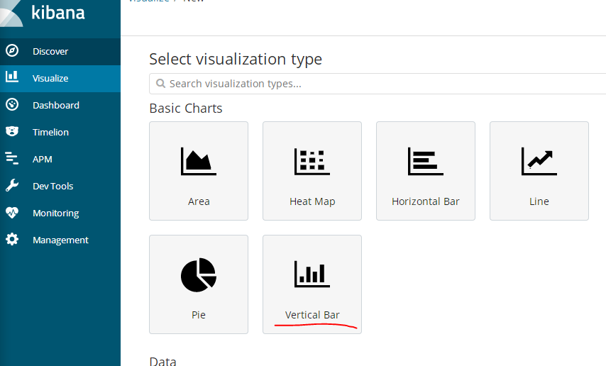The height and width of the screenshot is (366, 606).
Task: Open Timelion from the sidebar
Action: [60, 132]
